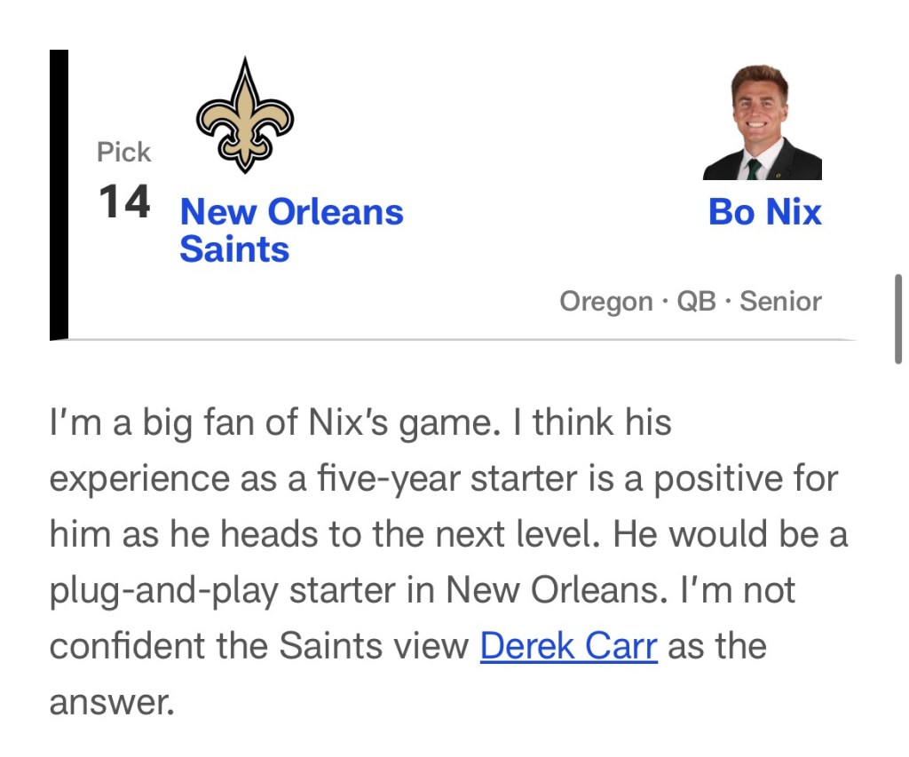Click the page scrollbar thumb

tap(898, 319)
